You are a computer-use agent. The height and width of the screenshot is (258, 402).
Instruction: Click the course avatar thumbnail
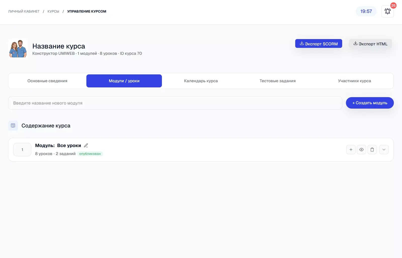pyautogui.click(x=18, y=48)
